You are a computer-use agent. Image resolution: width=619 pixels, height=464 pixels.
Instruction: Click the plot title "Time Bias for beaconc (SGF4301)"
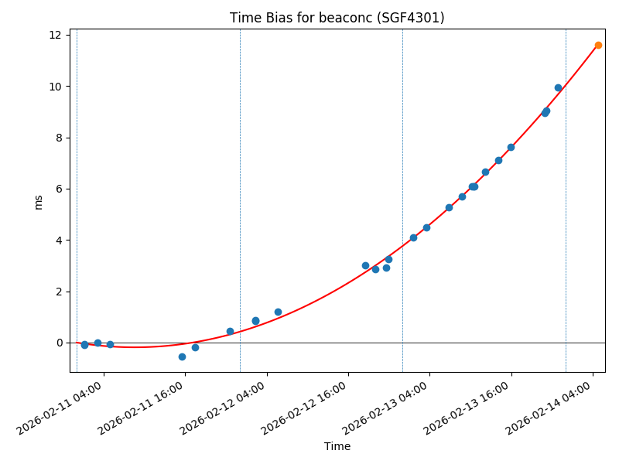[x=337, y=18]
